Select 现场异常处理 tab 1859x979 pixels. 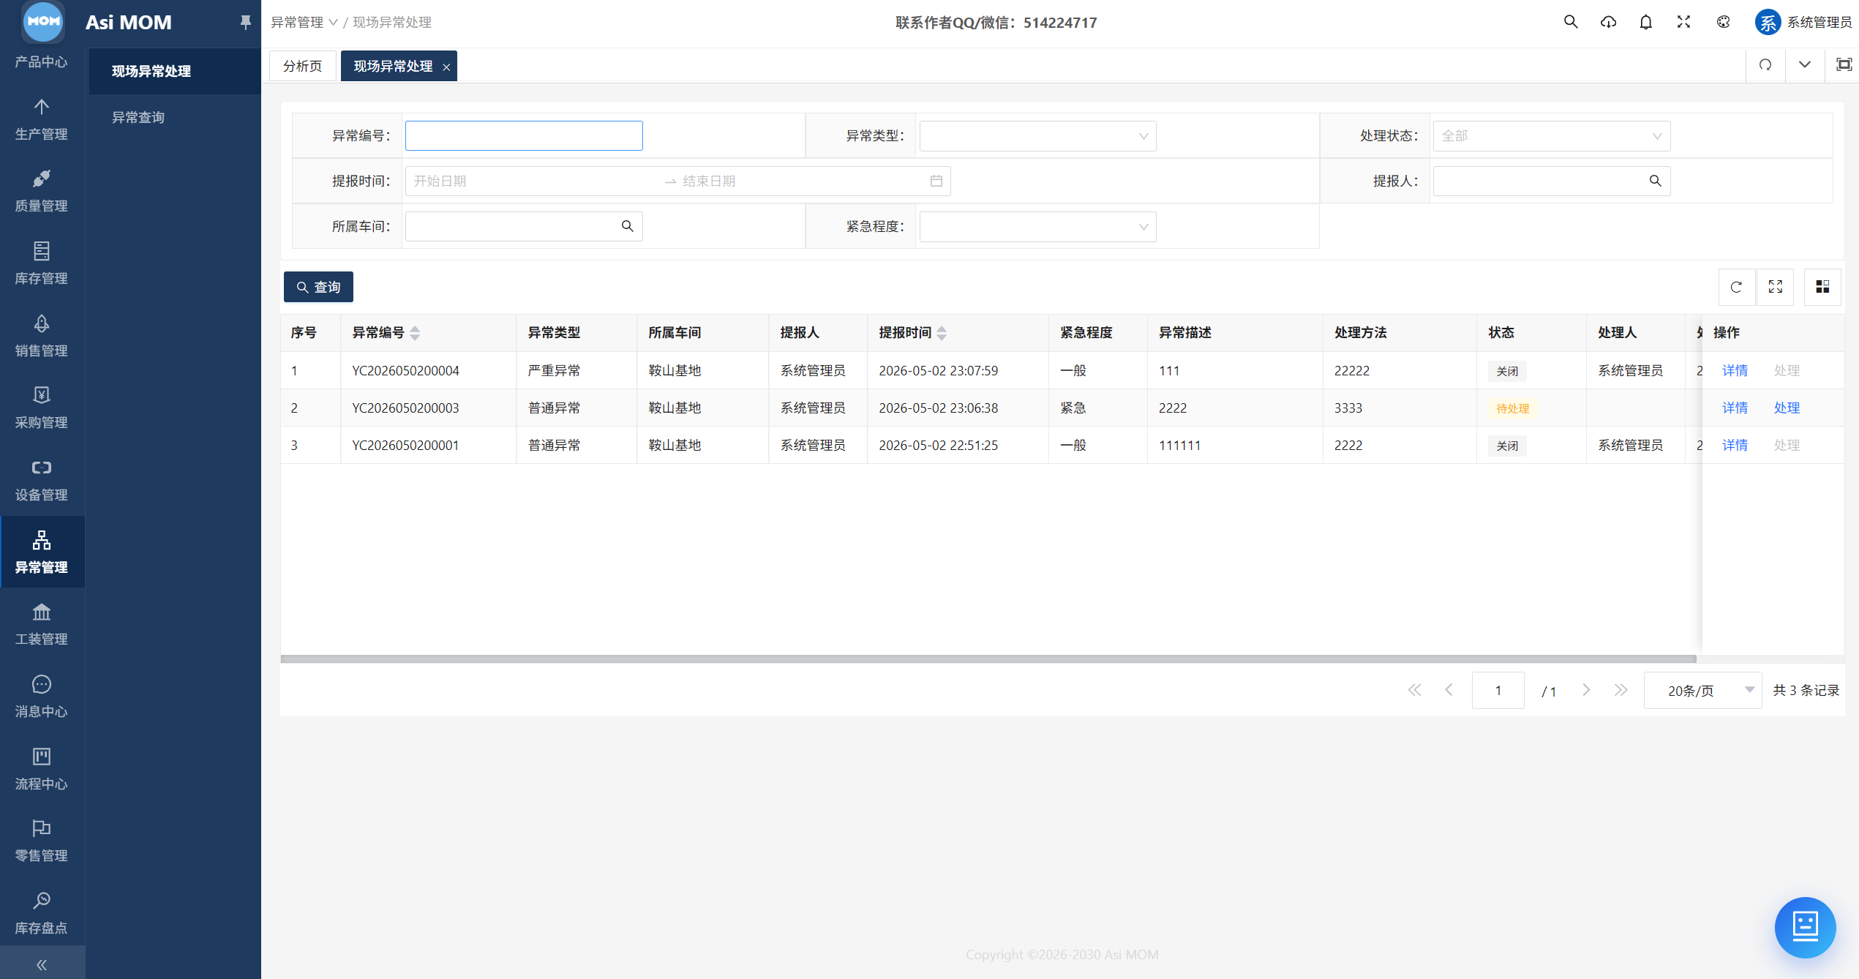click(393, 66)
